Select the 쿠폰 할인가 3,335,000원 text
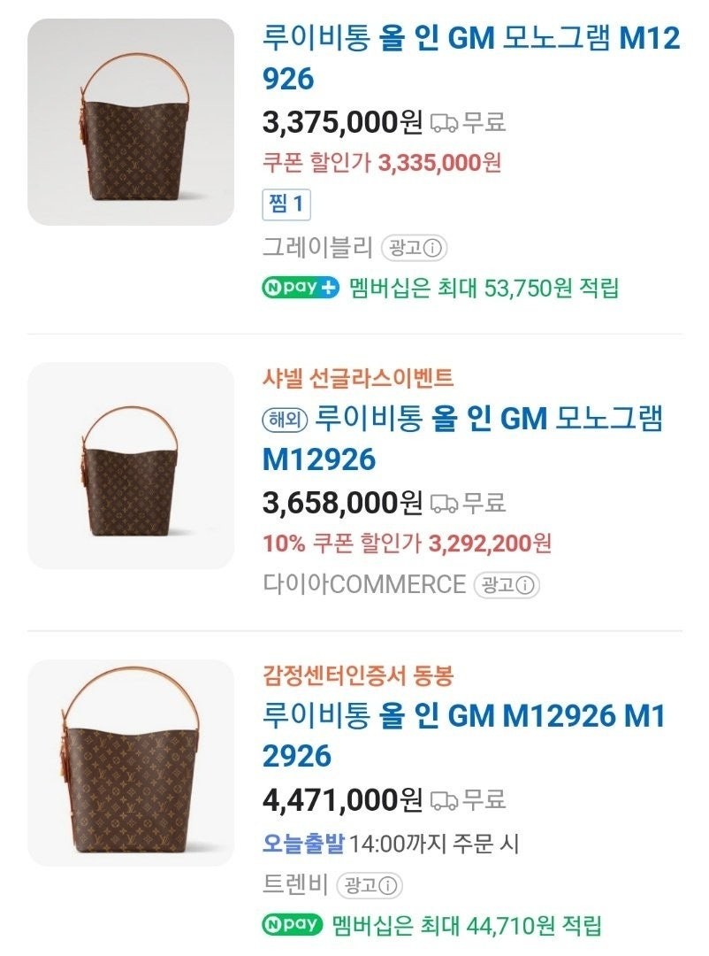709x956 pixels. pos(382,163)
